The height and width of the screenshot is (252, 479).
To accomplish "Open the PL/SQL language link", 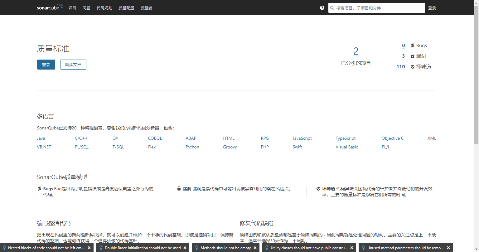I will click(x=82, y=147).
